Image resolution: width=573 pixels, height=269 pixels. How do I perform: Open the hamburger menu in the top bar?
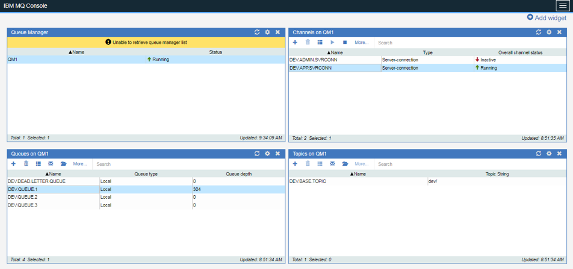[562, 5]
